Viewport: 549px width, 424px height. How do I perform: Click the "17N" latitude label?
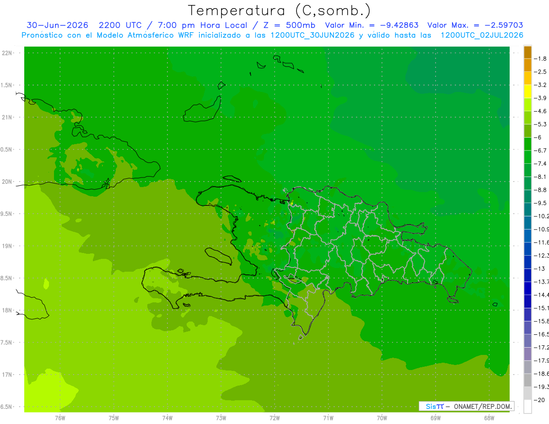[8, 375]
